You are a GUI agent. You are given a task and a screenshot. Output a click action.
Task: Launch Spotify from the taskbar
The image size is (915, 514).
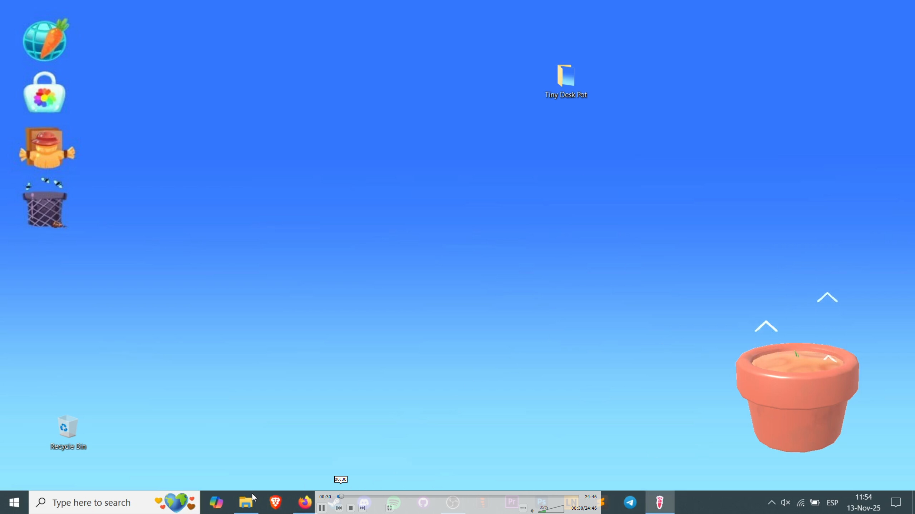click(x=394, y=501)
